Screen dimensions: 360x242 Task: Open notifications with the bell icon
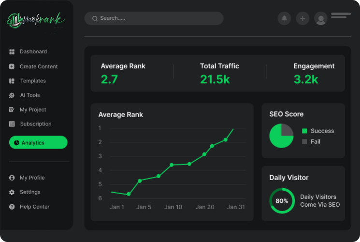tap(284, 18)
